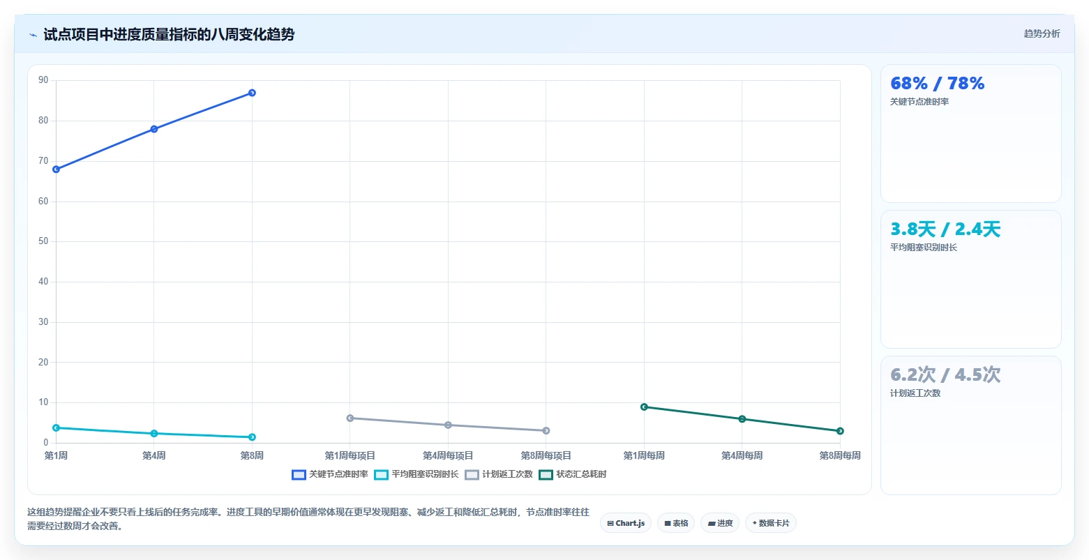The height and width of the screenshot is (560, 1089).
Task: Select the cyan data point at 第4周
Action: pos(154,434)
